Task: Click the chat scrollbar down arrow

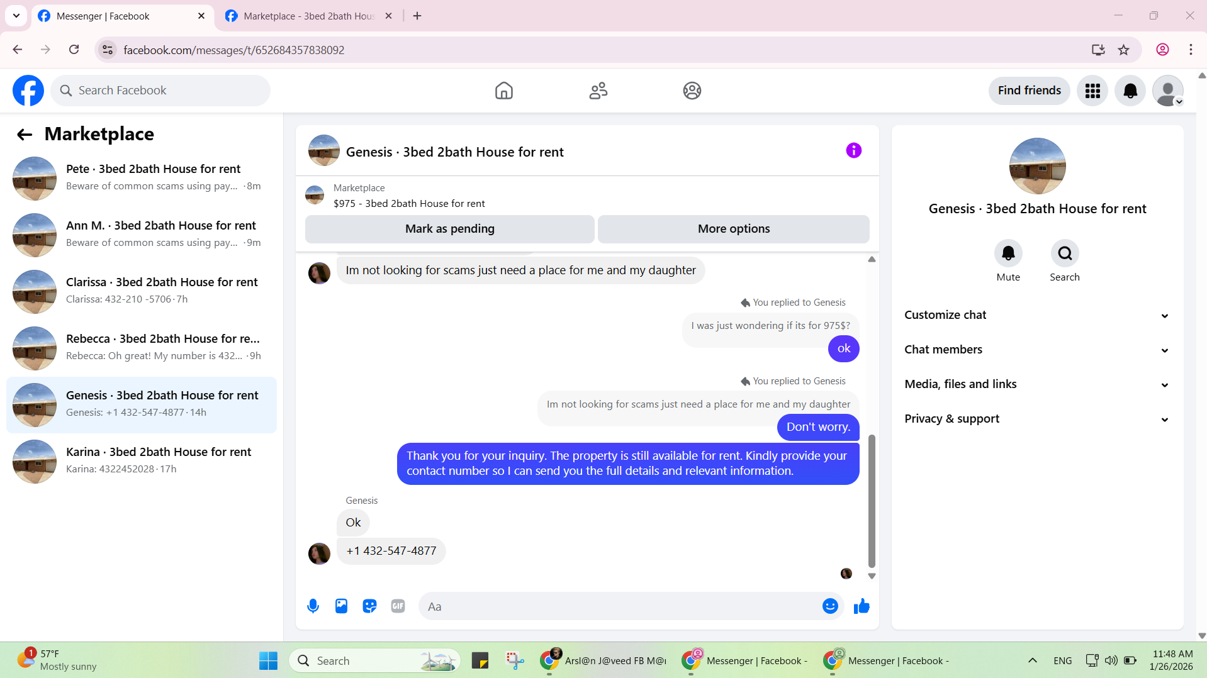Action: [872, 576]
